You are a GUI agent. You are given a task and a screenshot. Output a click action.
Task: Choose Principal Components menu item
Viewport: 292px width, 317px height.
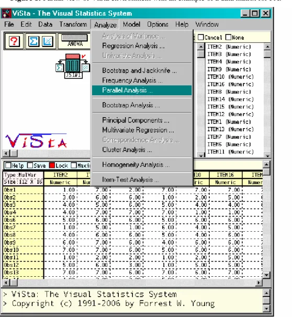[142, 120]
